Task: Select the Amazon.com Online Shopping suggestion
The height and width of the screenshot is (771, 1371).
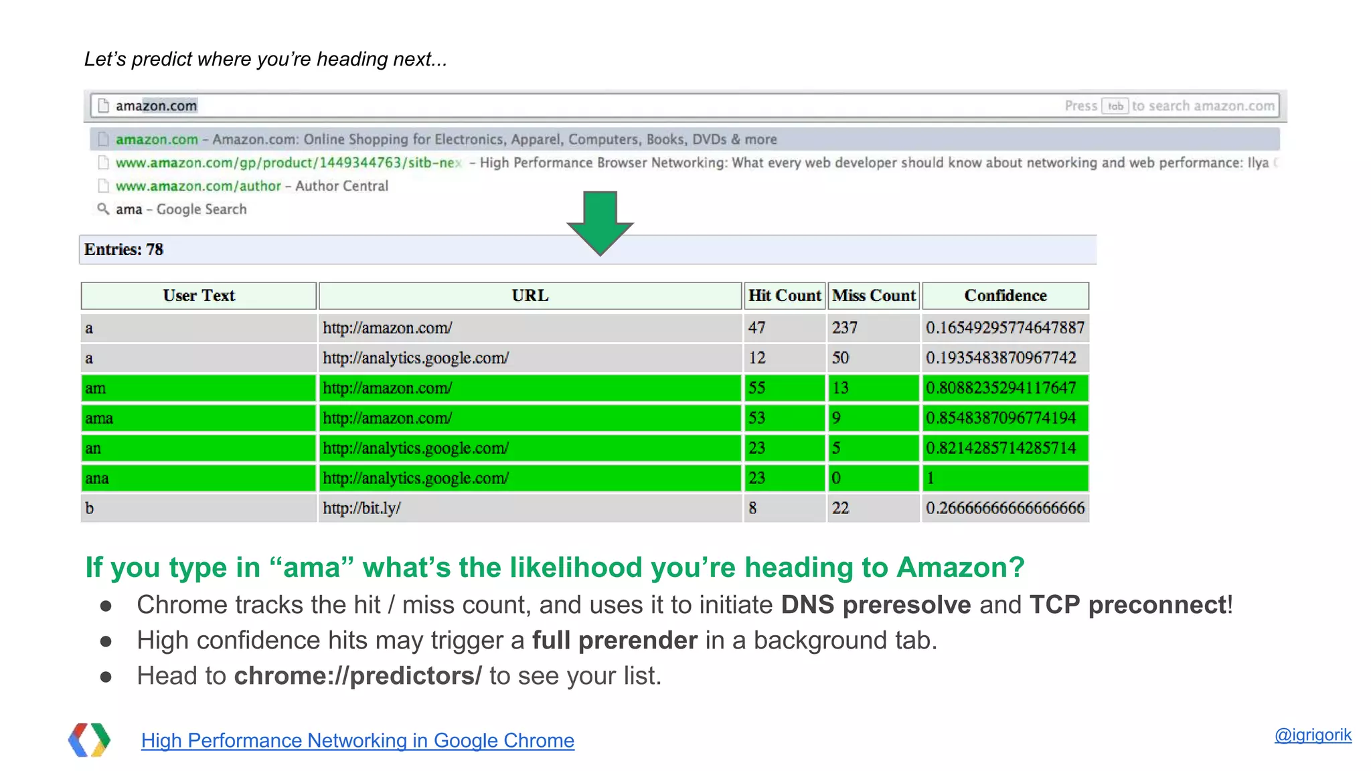Action: click(446, 139)
